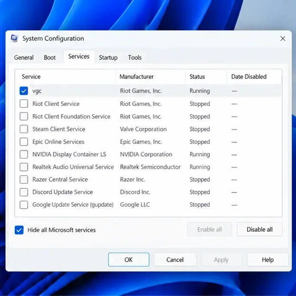Click Razer Inc. manufacturer cell
Viewport: 296px width, 296px height.
point(133,179)
